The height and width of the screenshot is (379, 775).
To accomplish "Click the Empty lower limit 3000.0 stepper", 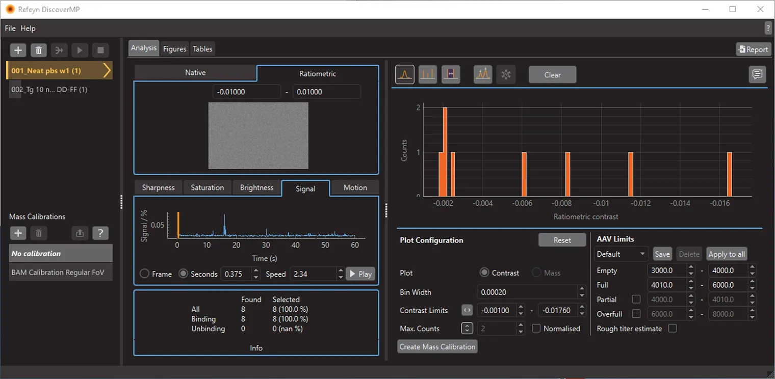I will [691, 270].
